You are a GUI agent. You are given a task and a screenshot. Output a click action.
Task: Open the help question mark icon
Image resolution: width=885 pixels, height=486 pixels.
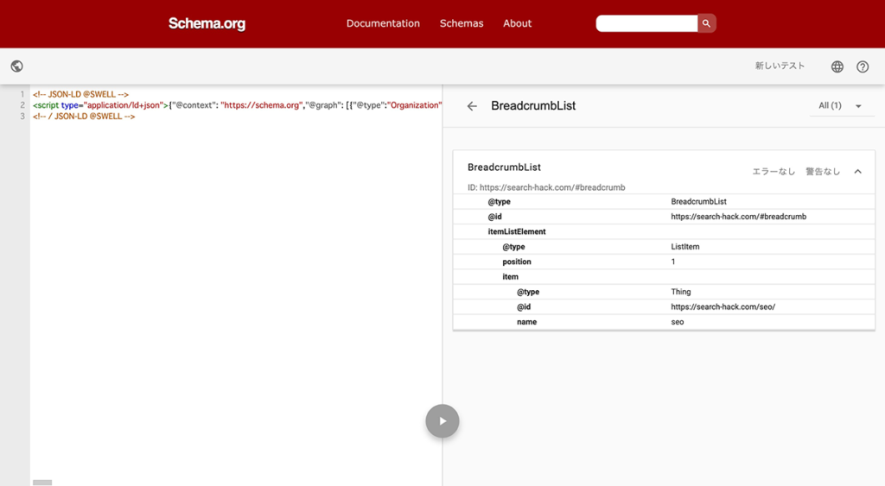863,66
